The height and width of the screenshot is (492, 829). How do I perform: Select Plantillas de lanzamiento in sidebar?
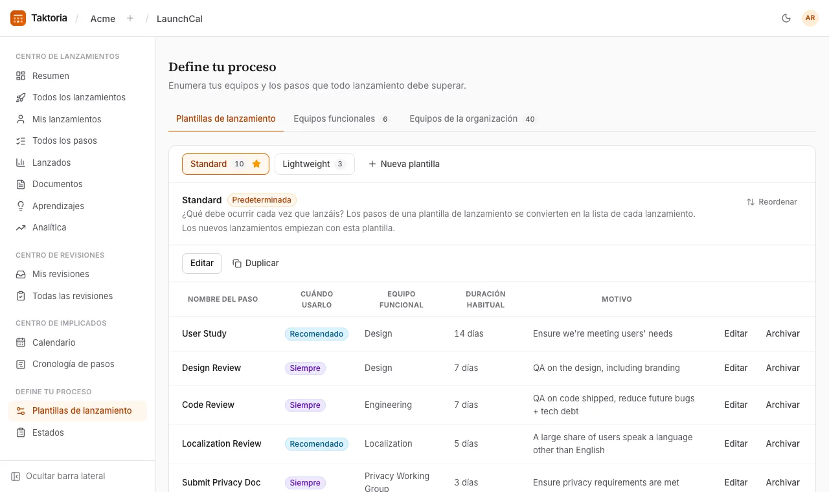pyautogui.click(x=78, y=410)
